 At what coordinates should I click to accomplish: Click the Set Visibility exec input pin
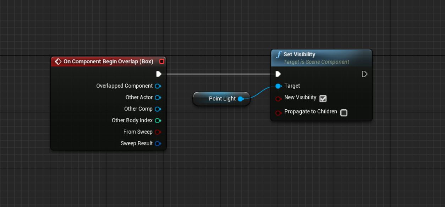pyautogui.click(x=278, y=74)
